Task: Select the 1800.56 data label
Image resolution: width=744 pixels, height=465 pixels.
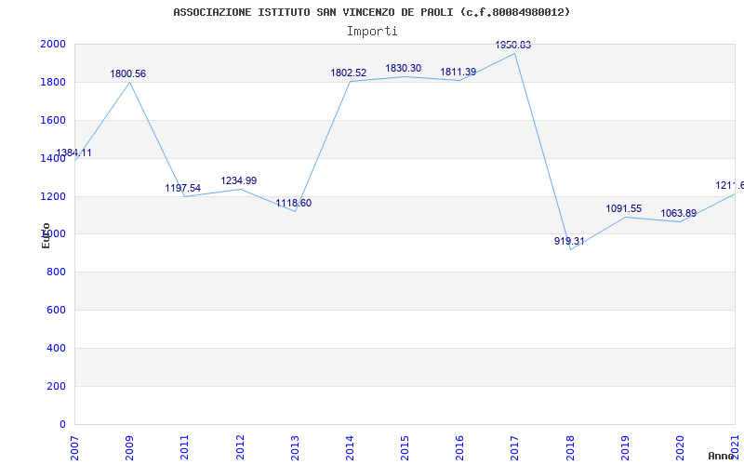Action: [128, 73]
